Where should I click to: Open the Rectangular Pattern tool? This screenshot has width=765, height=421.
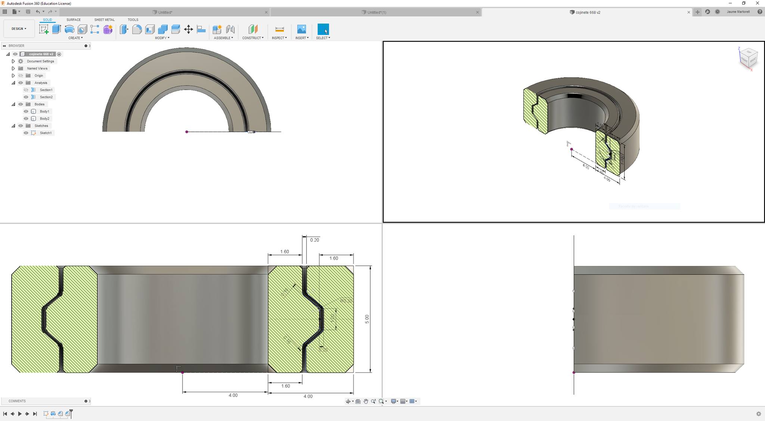point(95,29)
